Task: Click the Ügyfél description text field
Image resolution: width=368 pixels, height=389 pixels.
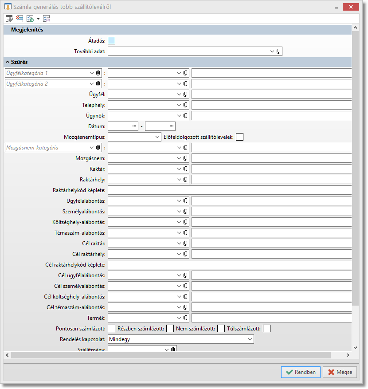Action: tap(271, 94)
